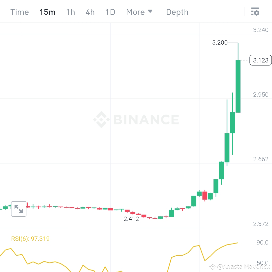This screenshot has height=272, width=272.
Task: Expand chart with the diagonal arrows icon
Action: coord(19,209)
